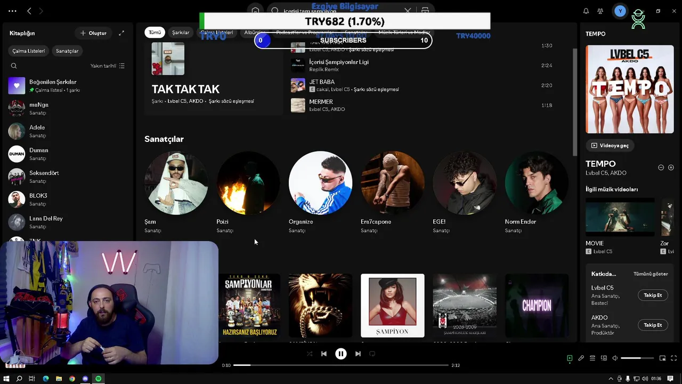
Task: Enter full screen mode
Action: (x=674, y=358)
